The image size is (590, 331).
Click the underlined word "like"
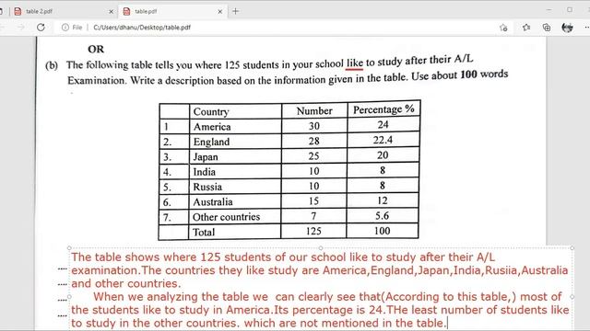click(x=354, y=63)
